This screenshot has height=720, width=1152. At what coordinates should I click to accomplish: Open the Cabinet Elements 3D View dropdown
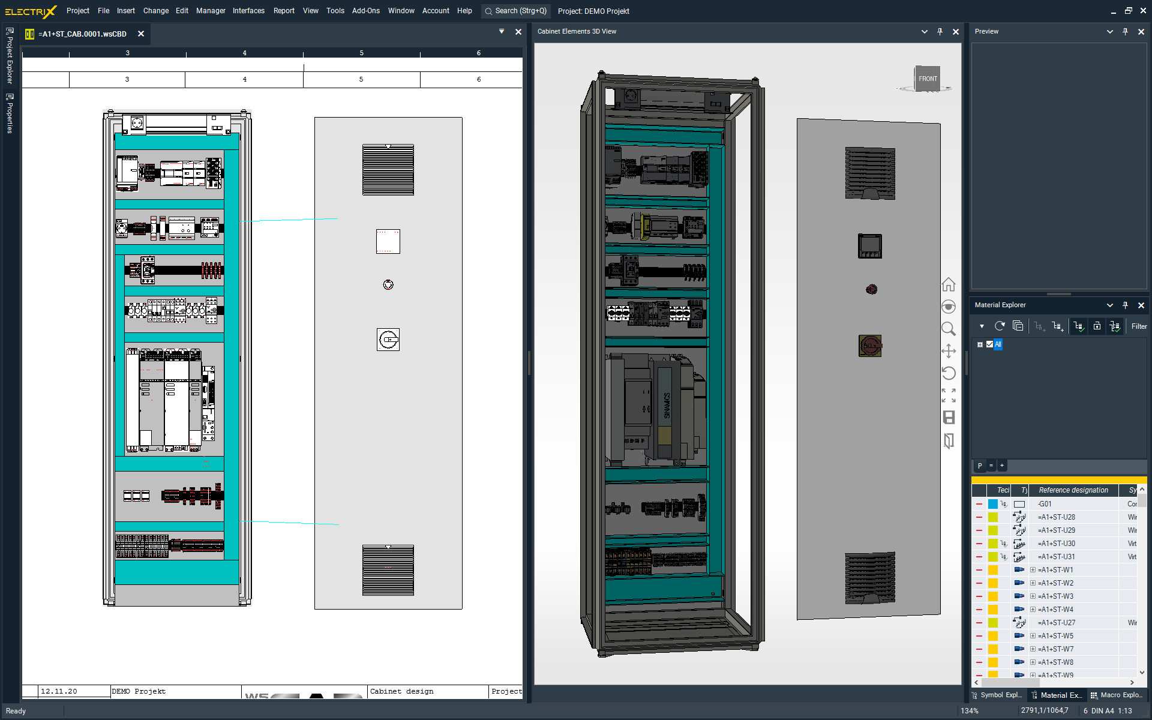(924, 31)
